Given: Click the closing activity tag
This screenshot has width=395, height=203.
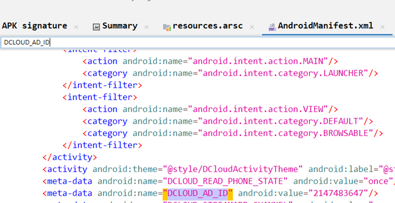Looking at the screenshot, I should pos(69,157).
